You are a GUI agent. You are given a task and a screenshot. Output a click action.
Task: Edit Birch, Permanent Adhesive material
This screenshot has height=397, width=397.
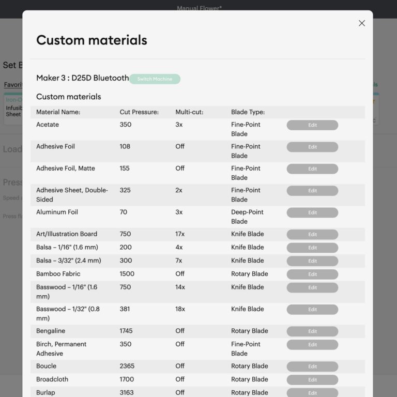pyautogui.click(x=312, y=345)
